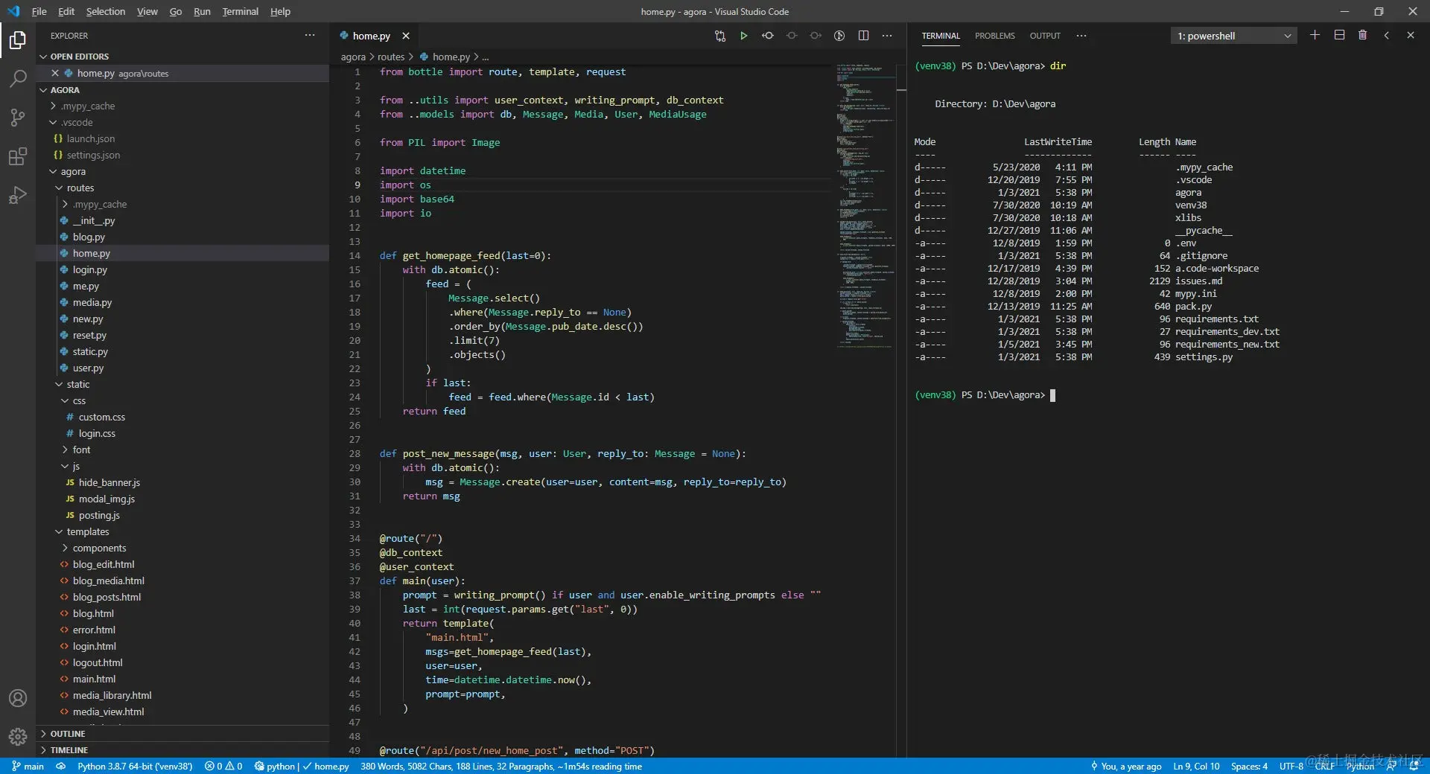
Task: Split the editor to the right
Action: [x=863, y=36]
